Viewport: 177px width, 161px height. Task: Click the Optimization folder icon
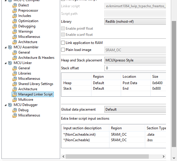click(x=15, y=21)
